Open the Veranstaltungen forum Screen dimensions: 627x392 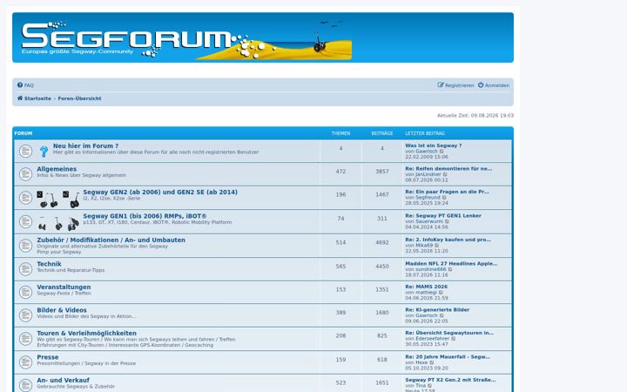(64, 287)
